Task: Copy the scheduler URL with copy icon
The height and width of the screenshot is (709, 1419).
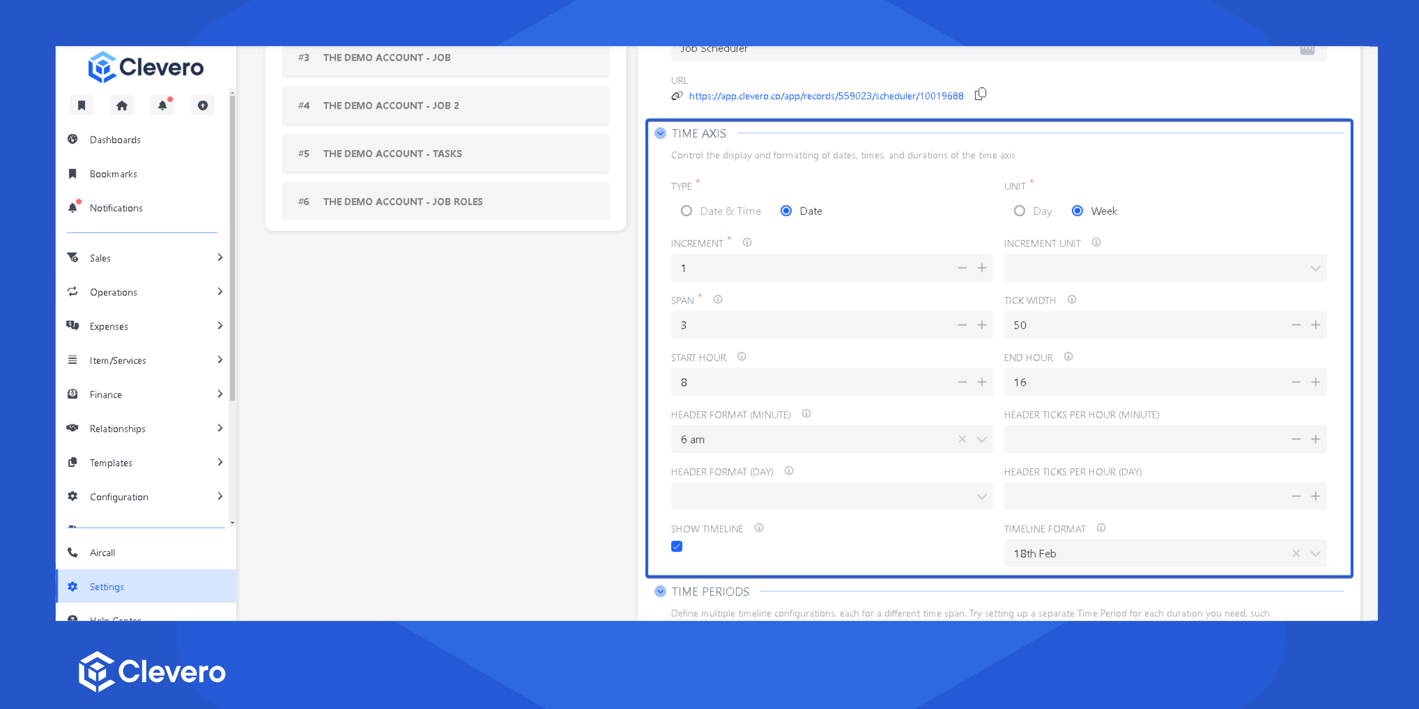Action: 980,95
